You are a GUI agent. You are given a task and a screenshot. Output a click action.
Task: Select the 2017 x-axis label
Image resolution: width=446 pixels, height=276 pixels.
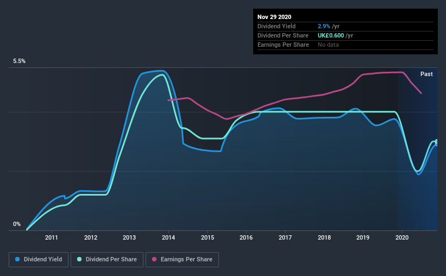click(x=285, y=237)
